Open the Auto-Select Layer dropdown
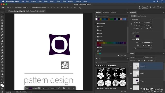This screenshot has height=93, width=165. coord(26,7)
